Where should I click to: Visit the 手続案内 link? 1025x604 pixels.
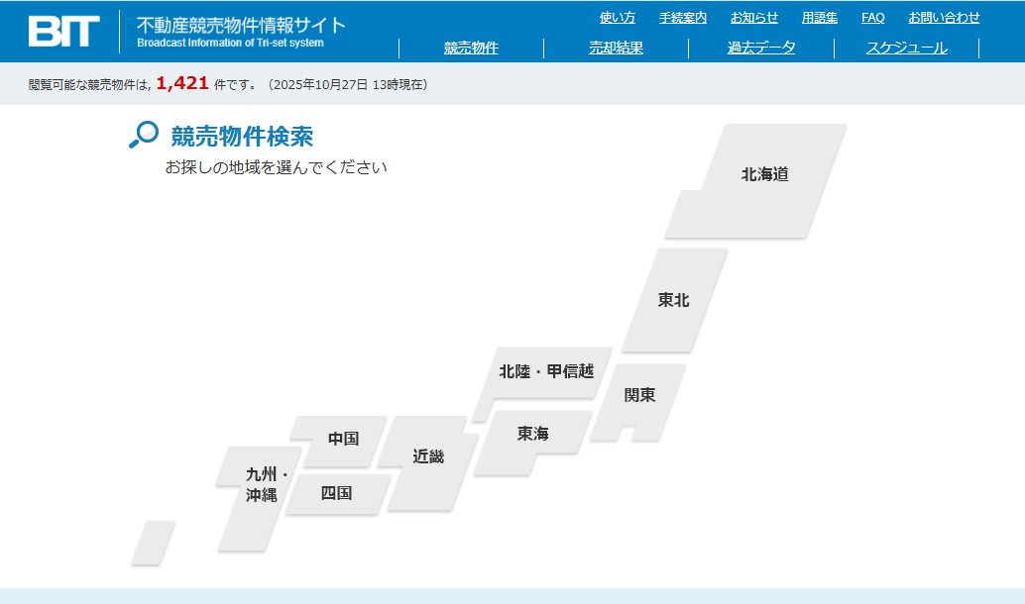[x=683, y=18]
